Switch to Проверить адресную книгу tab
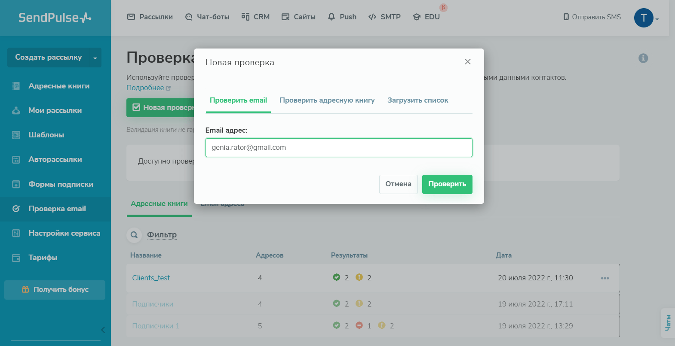This screenshot has width=675, height=346. [x=327, y=100]
